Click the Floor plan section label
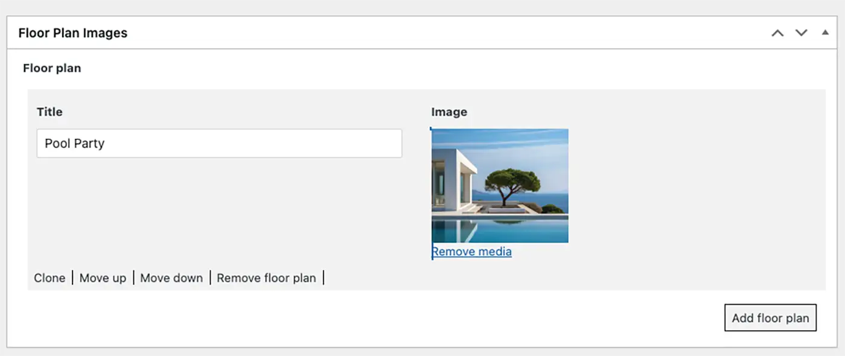Image resolution: width=845 pixels, height=356 pixels. click(x=52, y=68)
